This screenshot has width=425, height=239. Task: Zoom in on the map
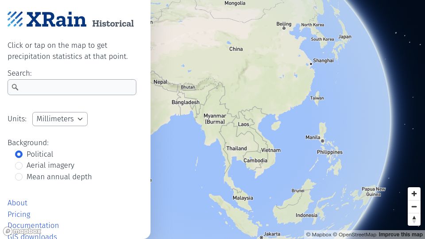pyautogui.click(x=414, y=194)
